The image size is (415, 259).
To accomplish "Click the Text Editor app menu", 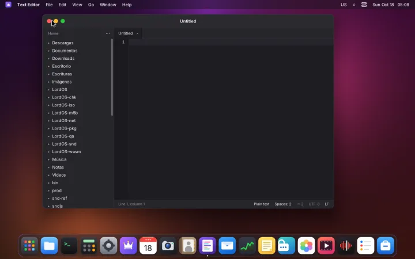I will click(x=28, y=5).
